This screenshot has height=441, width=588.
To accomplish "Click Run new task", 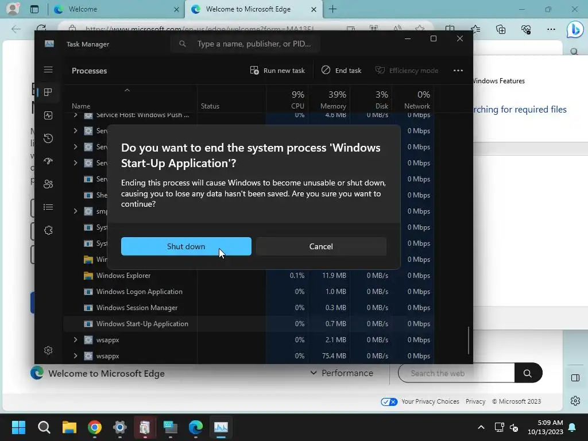I will pyautogui.click(x=277, y=71).
